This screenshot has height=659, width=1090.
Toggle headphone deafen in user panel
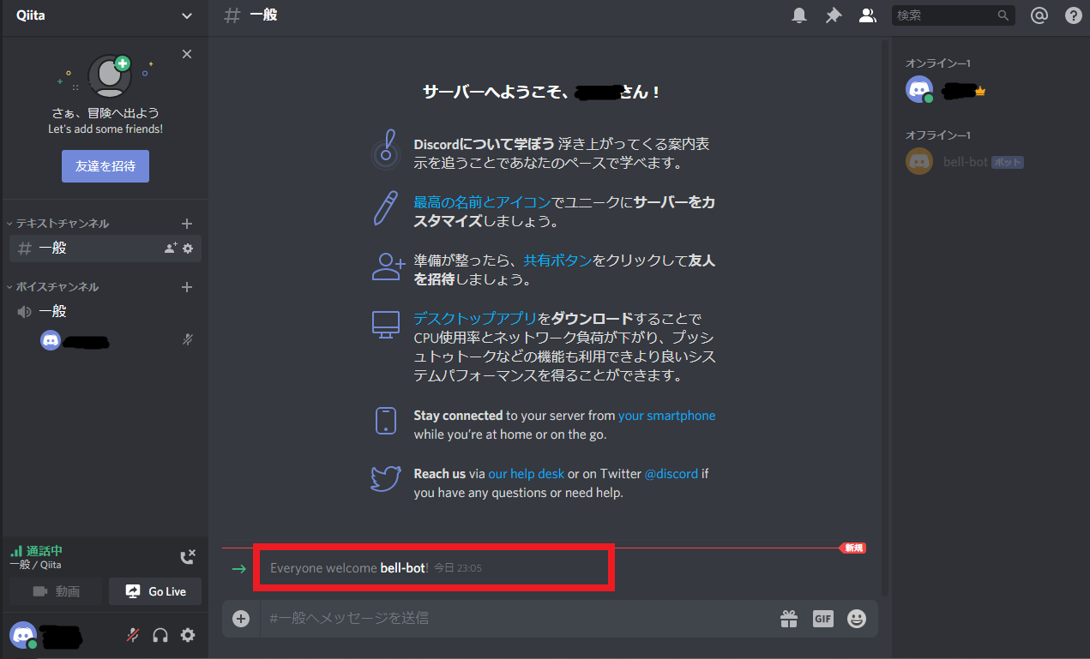(160, 635)
